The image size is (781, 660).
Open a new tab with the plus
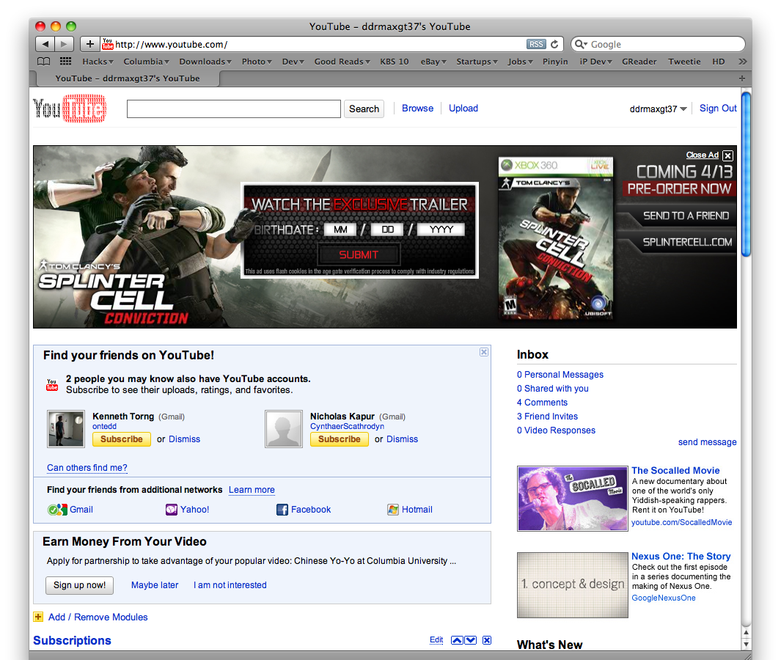[x=741, y=78]
